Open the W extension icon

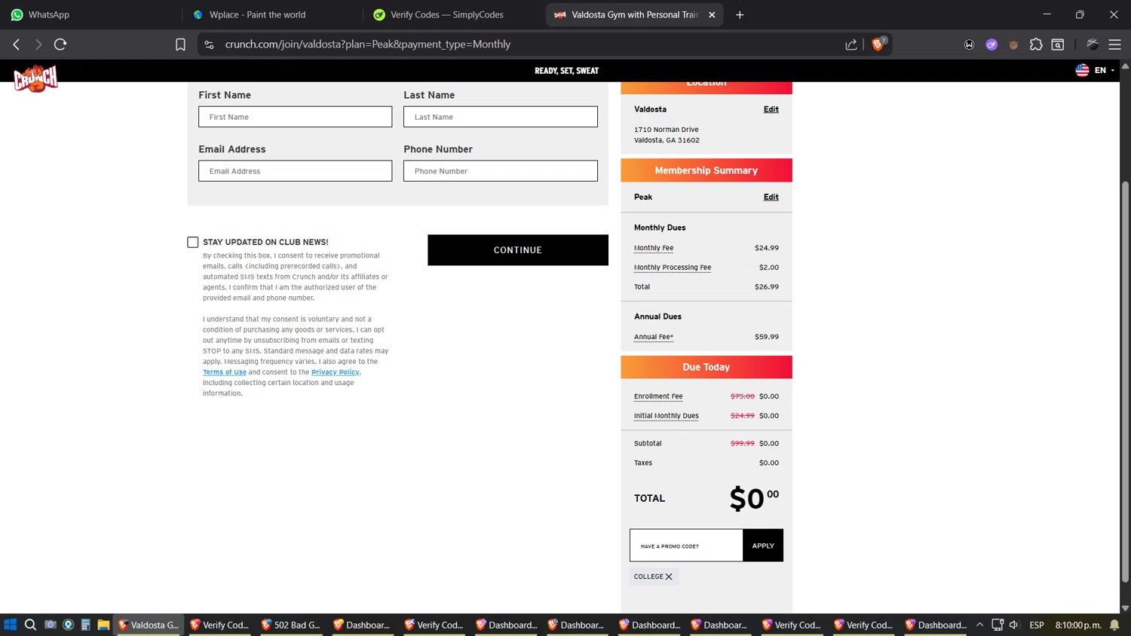click(x=970, y=44)
